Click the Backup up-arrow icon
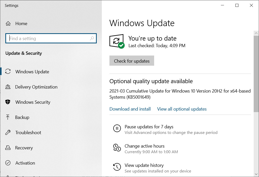The width and height of the screenshot is (259, 177). [8, 117]
